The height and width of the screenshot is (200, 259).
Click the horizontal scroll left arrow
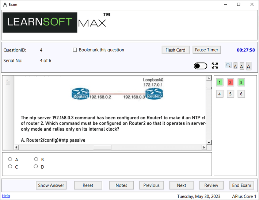tap(16, 147)
